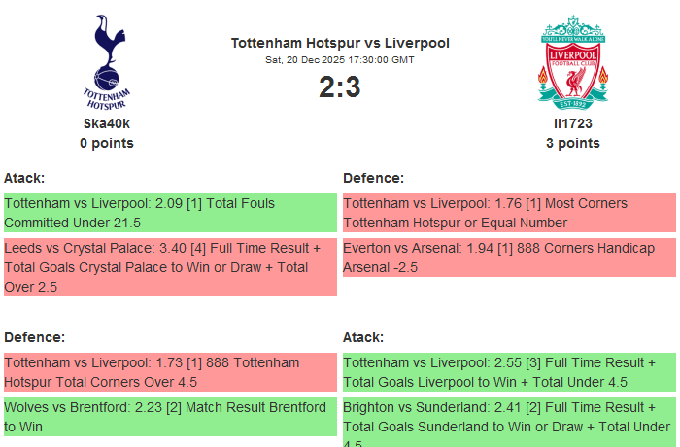Click the Tottenham Hotspur vs Liverpool match title

[340, 43]
